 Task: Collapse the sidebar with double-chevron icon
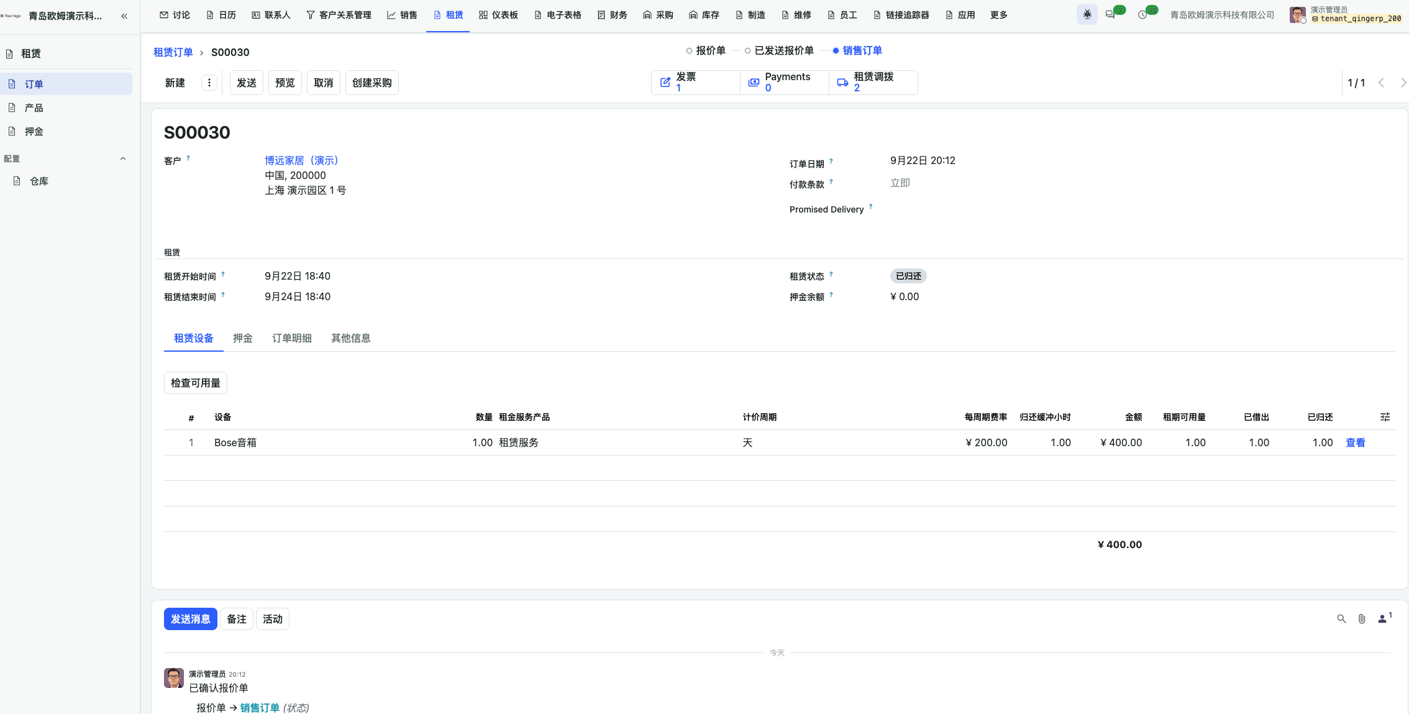tap(124, 16)
